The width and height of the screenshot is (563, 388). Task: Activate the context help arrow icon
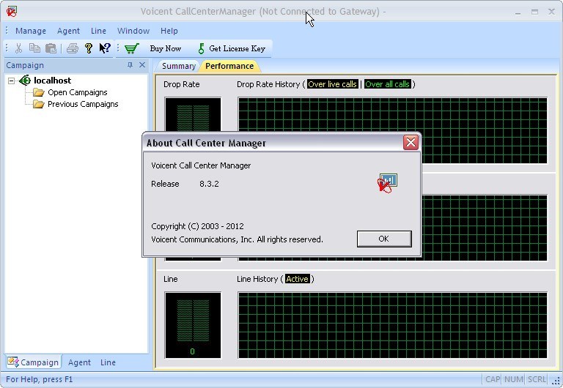[105, 48]
